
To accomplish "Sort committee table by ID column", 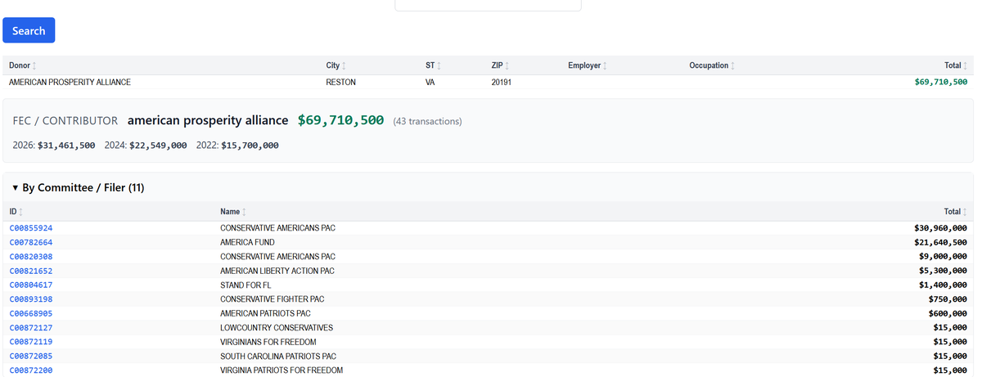I will (x=16, y=212).
